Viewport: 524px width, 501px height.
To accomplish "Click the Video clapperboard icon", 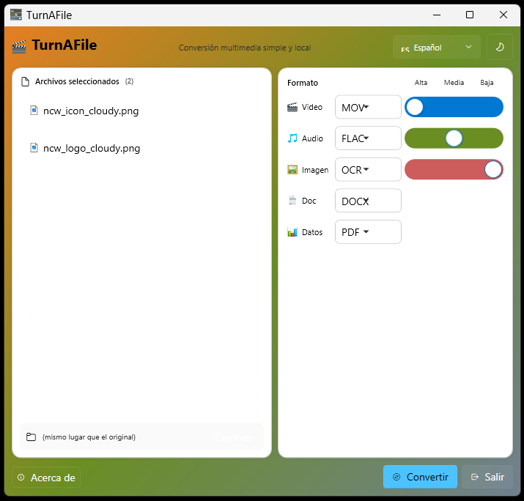I will [x=292, y=107].
